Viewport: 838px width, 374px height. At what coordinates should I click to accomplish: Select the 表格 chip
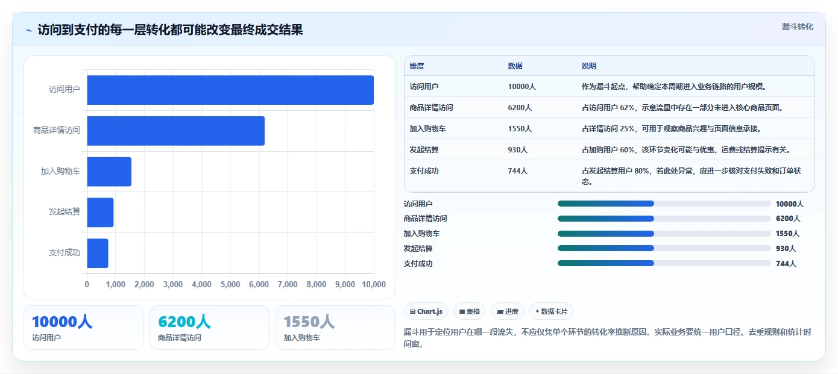pos(470,311)
